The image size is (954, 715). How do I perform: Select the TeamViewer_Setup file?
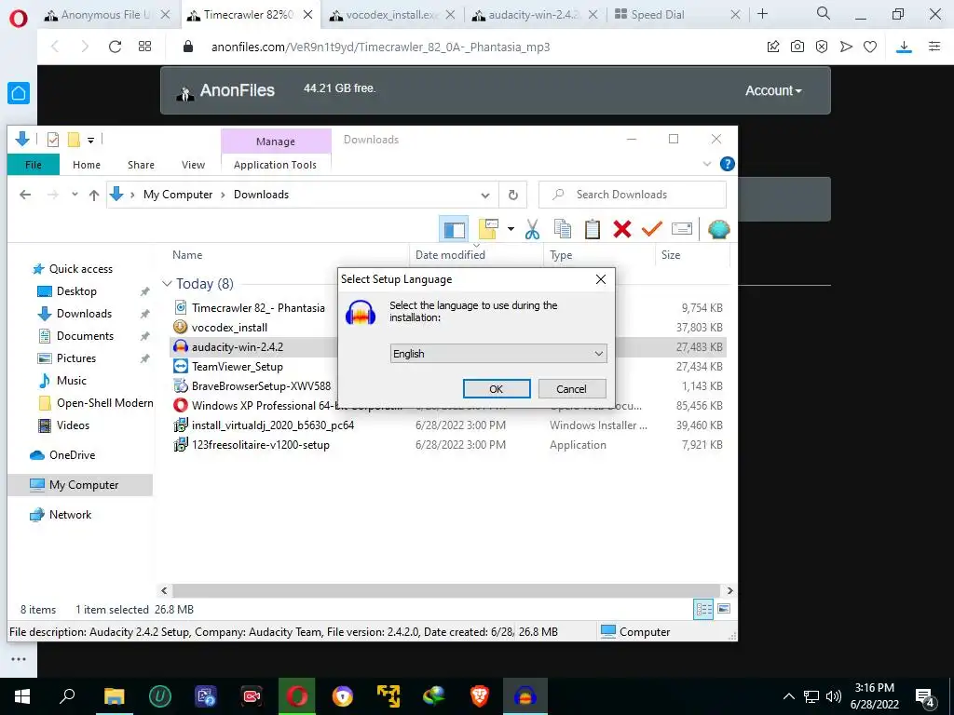pyautogui.click(x=238, y=367)
